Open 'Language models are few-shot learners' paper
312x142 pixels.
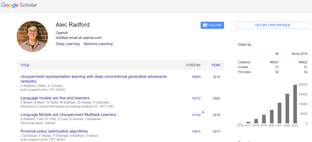click(x=55, y=98)
